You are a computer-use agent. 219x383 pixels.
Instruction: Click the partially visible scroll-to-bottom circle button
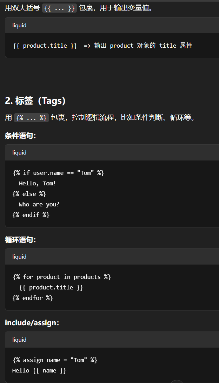(x=177, y=381)
